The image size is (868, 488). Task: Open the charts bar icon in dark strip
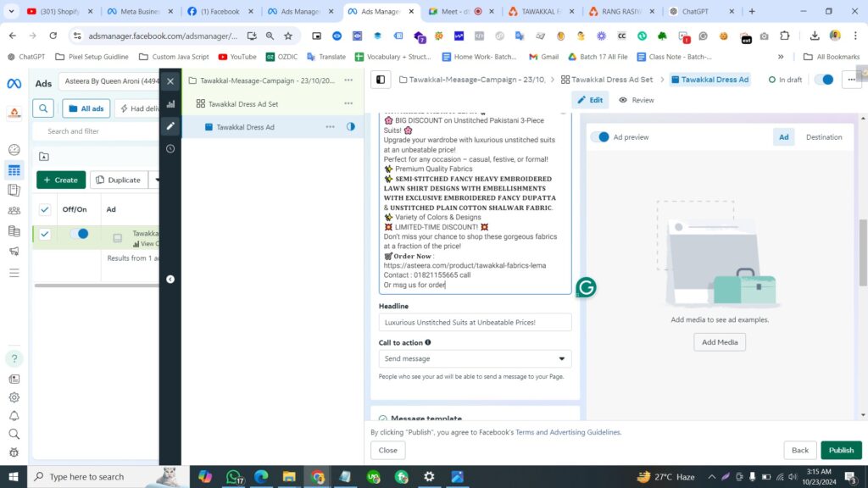pos(170,104)
